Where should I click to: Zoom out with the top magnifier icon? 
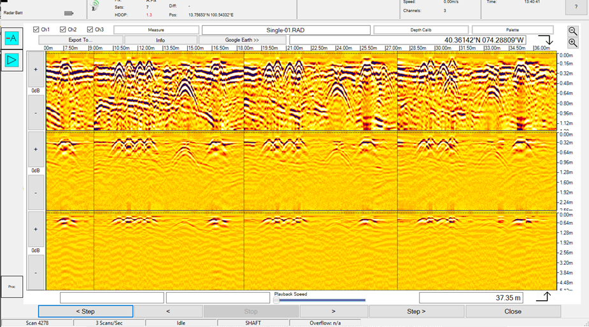(x=572, y=30)
